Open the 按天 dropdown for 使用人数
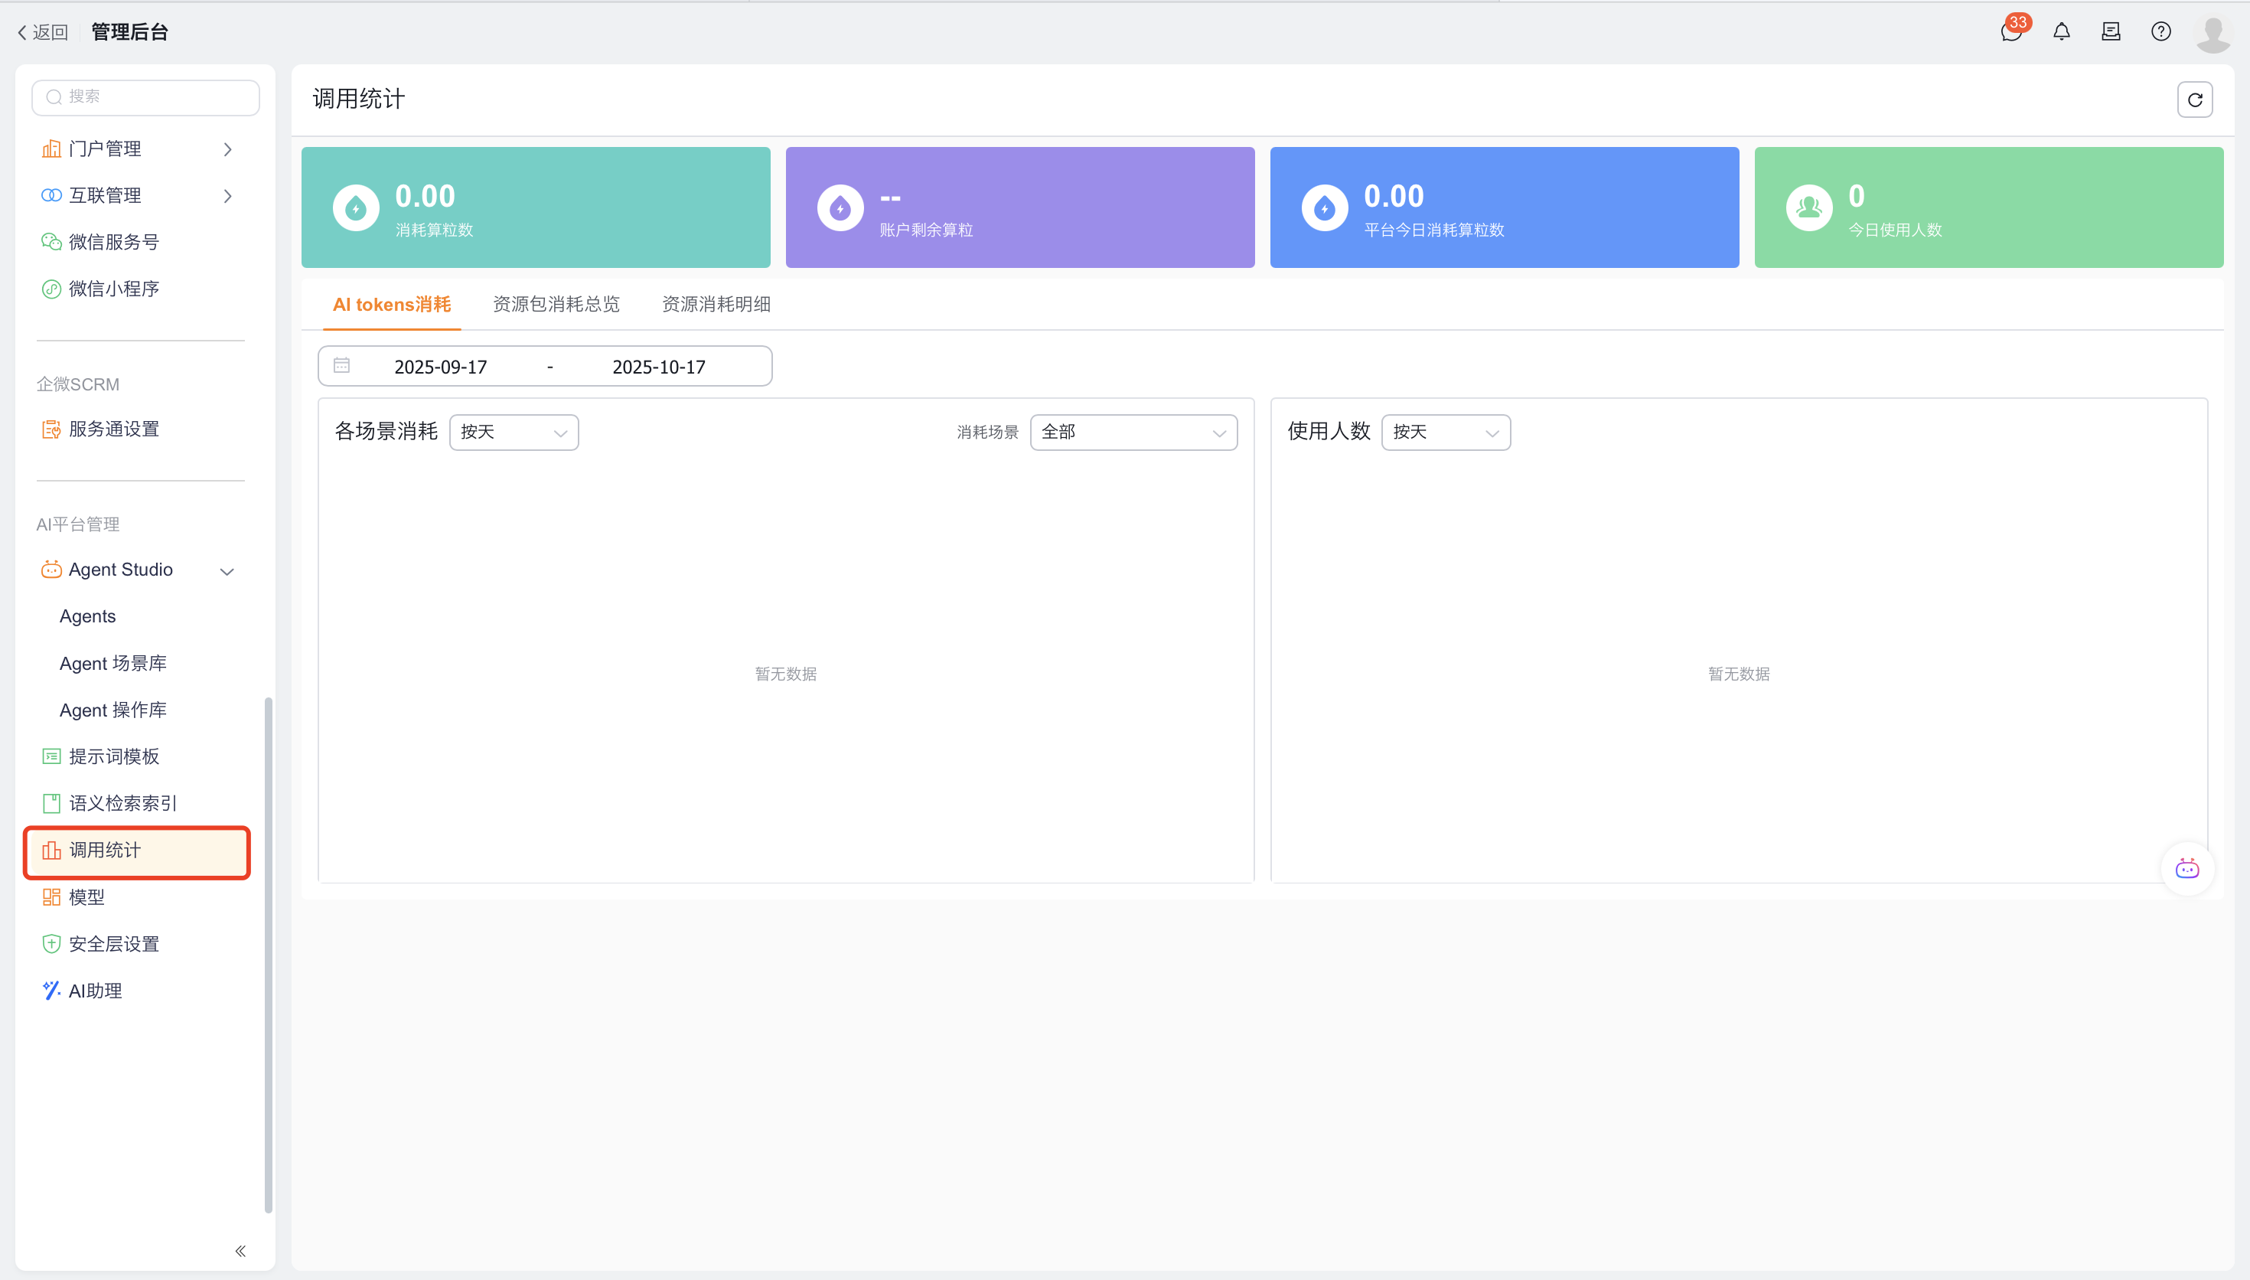2250x1280 pixels. click(1445, 433)
